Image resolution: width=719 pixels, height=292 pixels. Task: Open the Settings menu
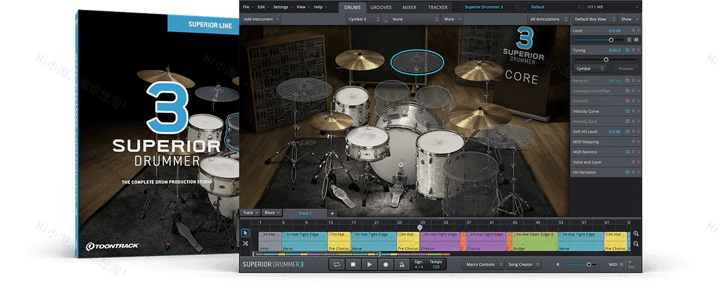pos(283,7)
